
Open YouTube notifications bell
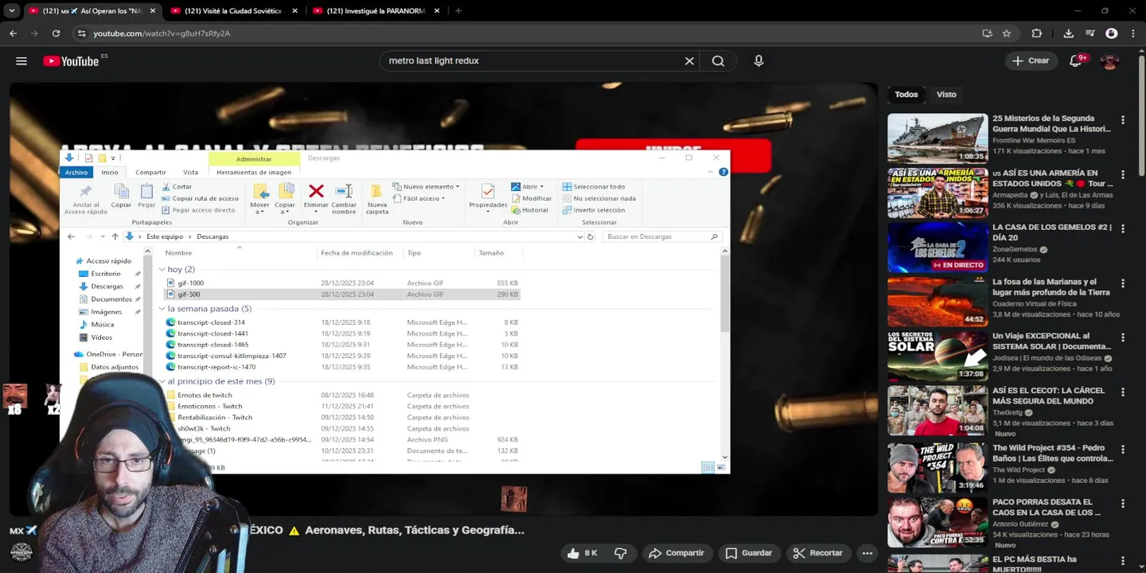coord(1077,60)
